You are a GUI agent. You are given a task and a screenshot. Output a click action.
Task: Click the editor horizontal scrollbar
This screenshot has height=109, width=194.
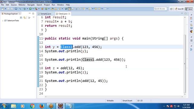click(x=114, y=97)
